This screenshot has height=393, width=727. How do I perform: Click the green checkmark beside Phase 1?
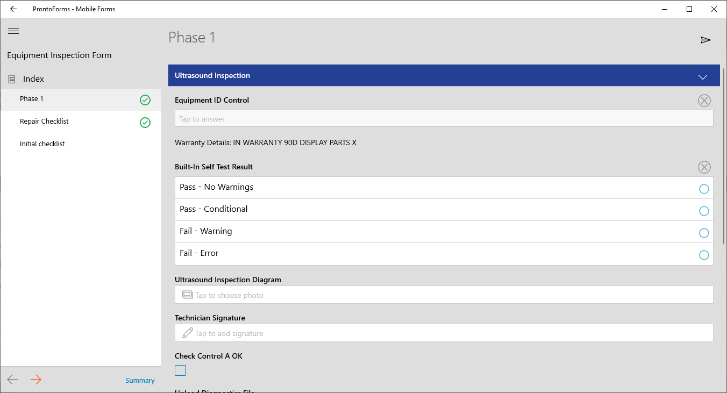click(145, 99)
